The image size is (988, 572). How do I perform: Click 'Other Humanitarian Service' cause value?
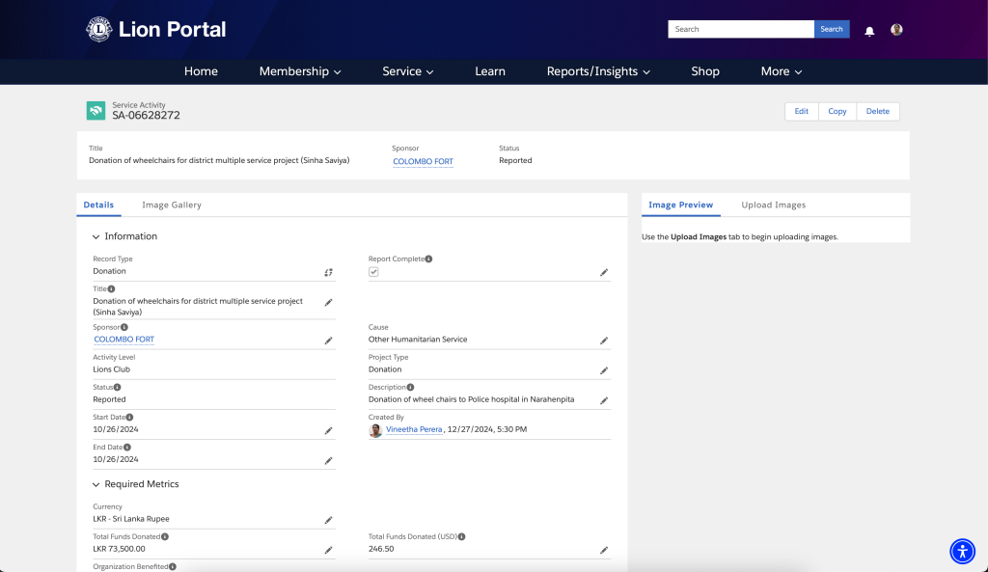tap(418, 340)
